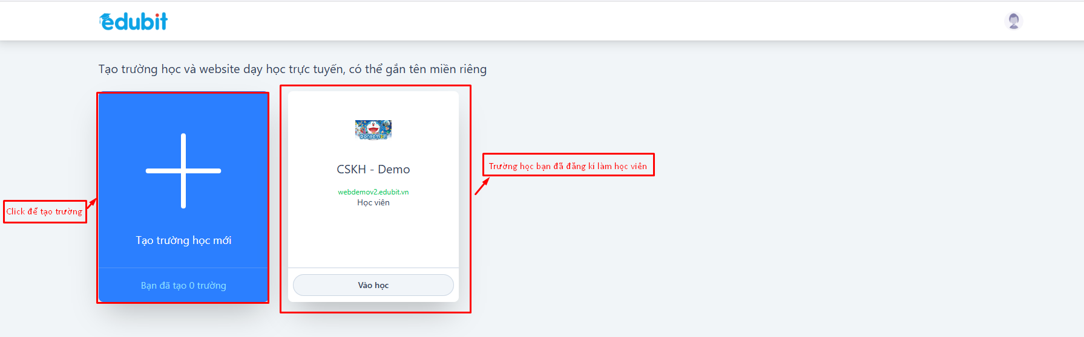The height and width of the screenshot is (337, 1084).
Task: Open the webdemov2.edubit.vn link
Action: pyautogui.click(x=373, y=192)
